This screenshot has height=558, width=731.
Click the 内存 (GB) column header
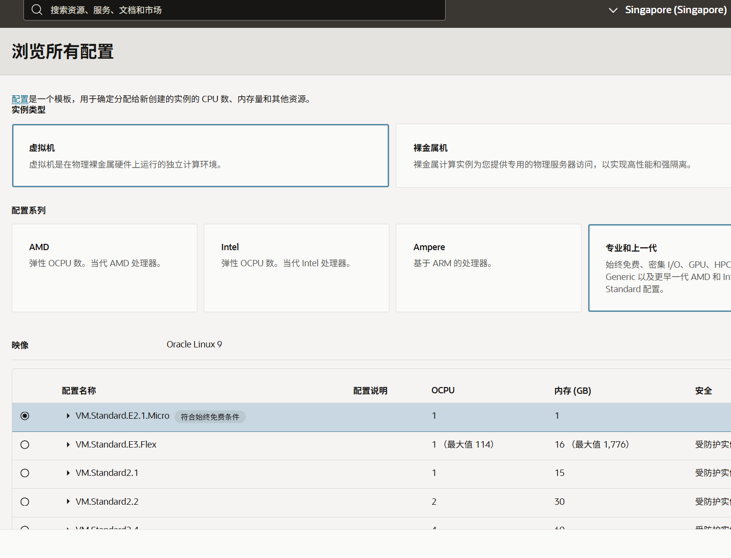coord(573,391)
